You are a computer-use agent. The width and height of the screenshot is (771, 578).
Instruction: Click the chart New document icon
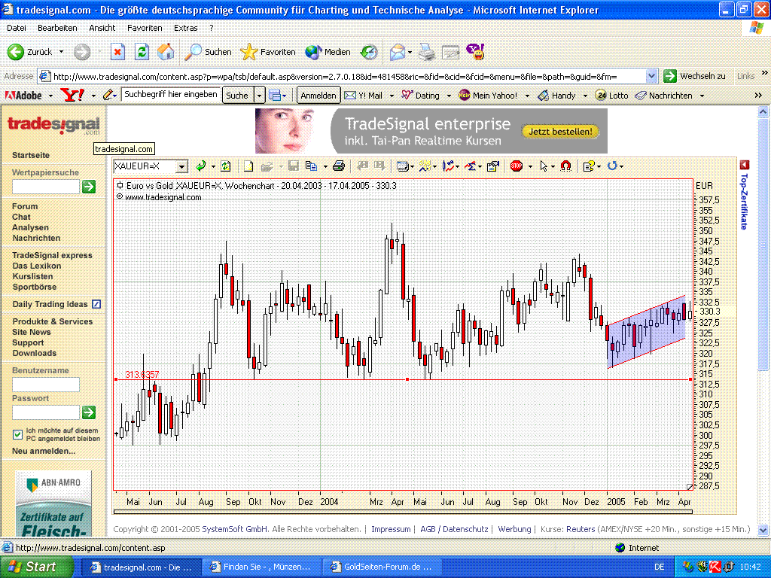coord(248,166)
